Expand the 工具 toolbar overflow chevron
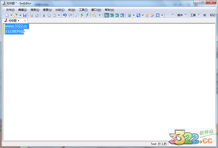The width and height of the screenshot is (218, 148). [199, 14]
